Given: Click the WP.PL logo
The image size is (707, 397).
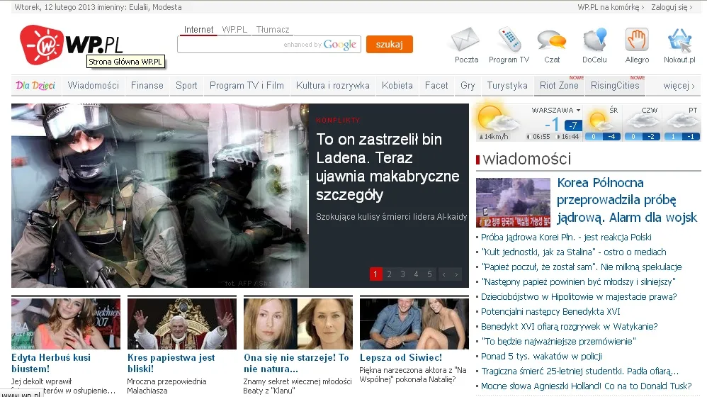Looking at the screenshot, I should (x=72, y=45).
